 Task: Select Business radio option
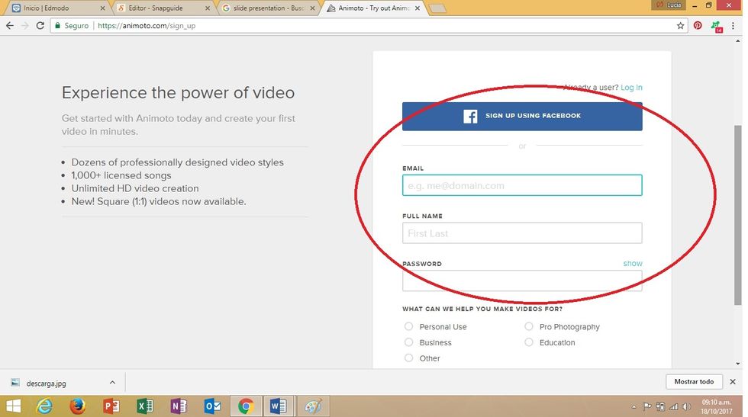click(408, 342)
